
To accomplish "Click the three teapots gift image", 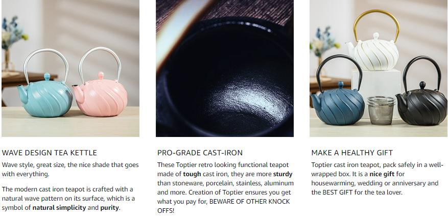I will coord(379,68).
